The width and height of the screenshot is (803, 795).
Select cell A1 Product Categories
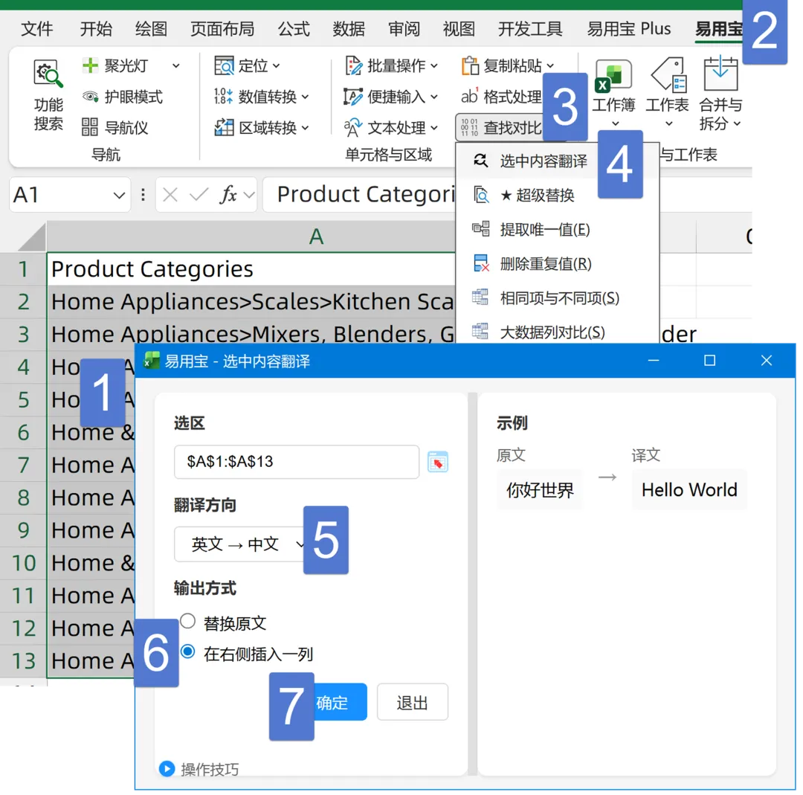(x=251, y=269)
